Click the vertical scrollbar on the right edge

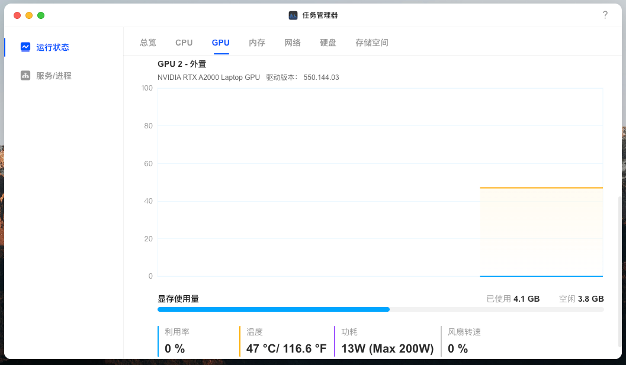point(620,266)
